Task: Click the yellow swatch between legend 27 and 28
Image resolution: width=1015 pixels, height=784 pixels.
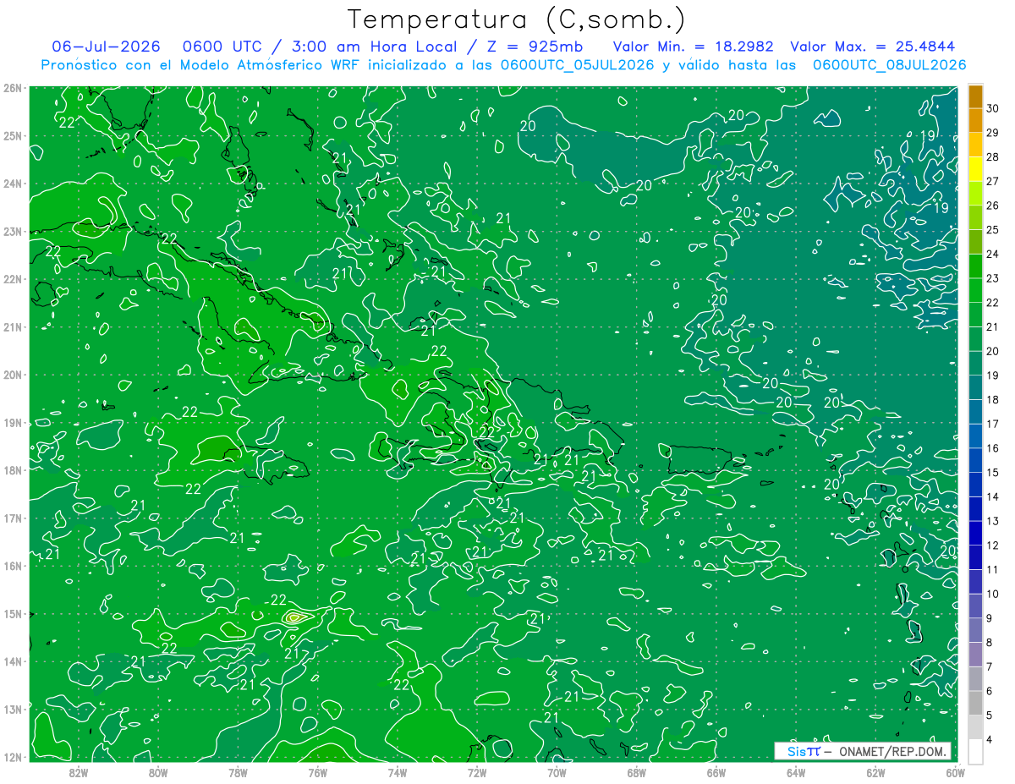Action: (x=975, y=169)
